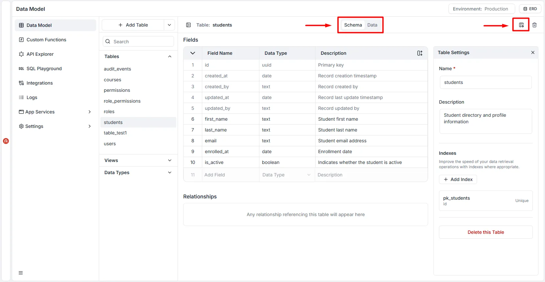Click the hamburger menu icon at bottom left
This screenshot has height=282, width=545.
pos(21,273)
